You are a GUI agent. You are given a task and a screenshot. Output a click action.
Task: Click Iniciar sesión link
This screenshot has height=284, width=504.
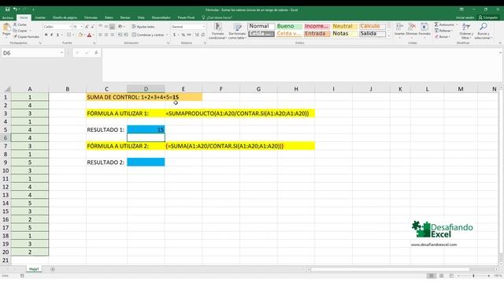tap(465, 17)
